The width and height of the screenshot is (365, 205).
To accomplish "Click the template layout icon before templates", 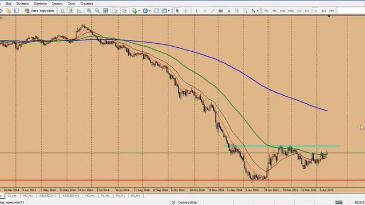I will (x=156, y=11).
